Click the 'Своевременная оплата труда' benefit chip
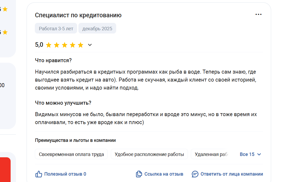 click(71, 154)
